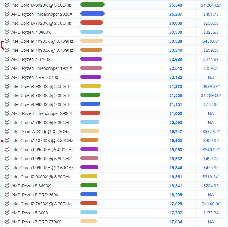
Task: Expand the Intel Core i9-7900X row chevron
Action: (x=7, y=95)
